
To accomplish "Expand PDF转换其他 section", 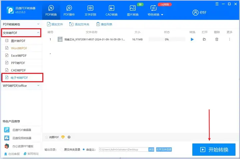I will (x=21, y=24).
